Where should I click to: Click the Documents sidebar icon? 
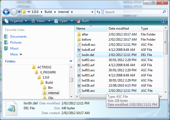click(x=6, y=37)
